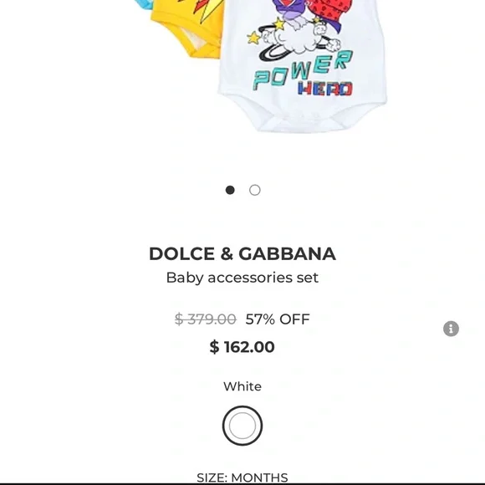The height and width of the screenshot is (485, 485).
Task: Choose the White color swatch circle
Action: click(242, 426)
